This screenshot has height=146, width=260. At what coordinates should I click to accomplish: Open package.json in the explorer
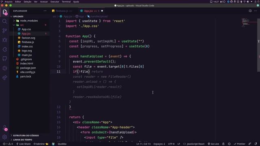click(x=28, y=68)
